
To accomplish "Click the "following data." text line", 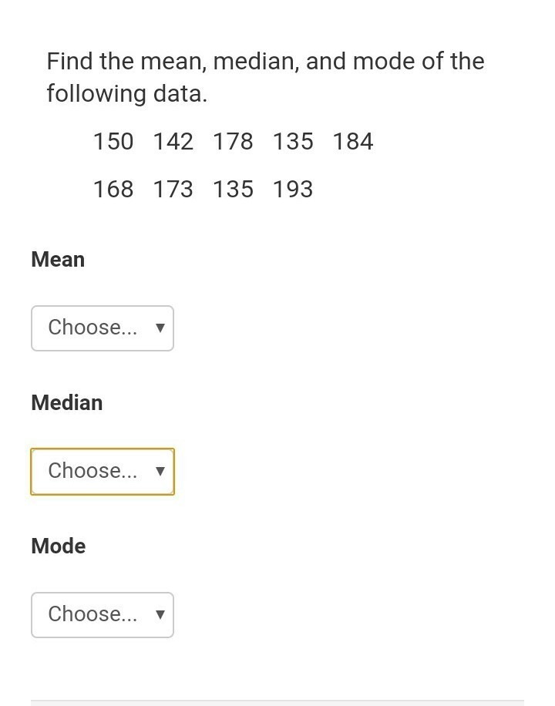I will pyautogui.click(x=127, y=94).
